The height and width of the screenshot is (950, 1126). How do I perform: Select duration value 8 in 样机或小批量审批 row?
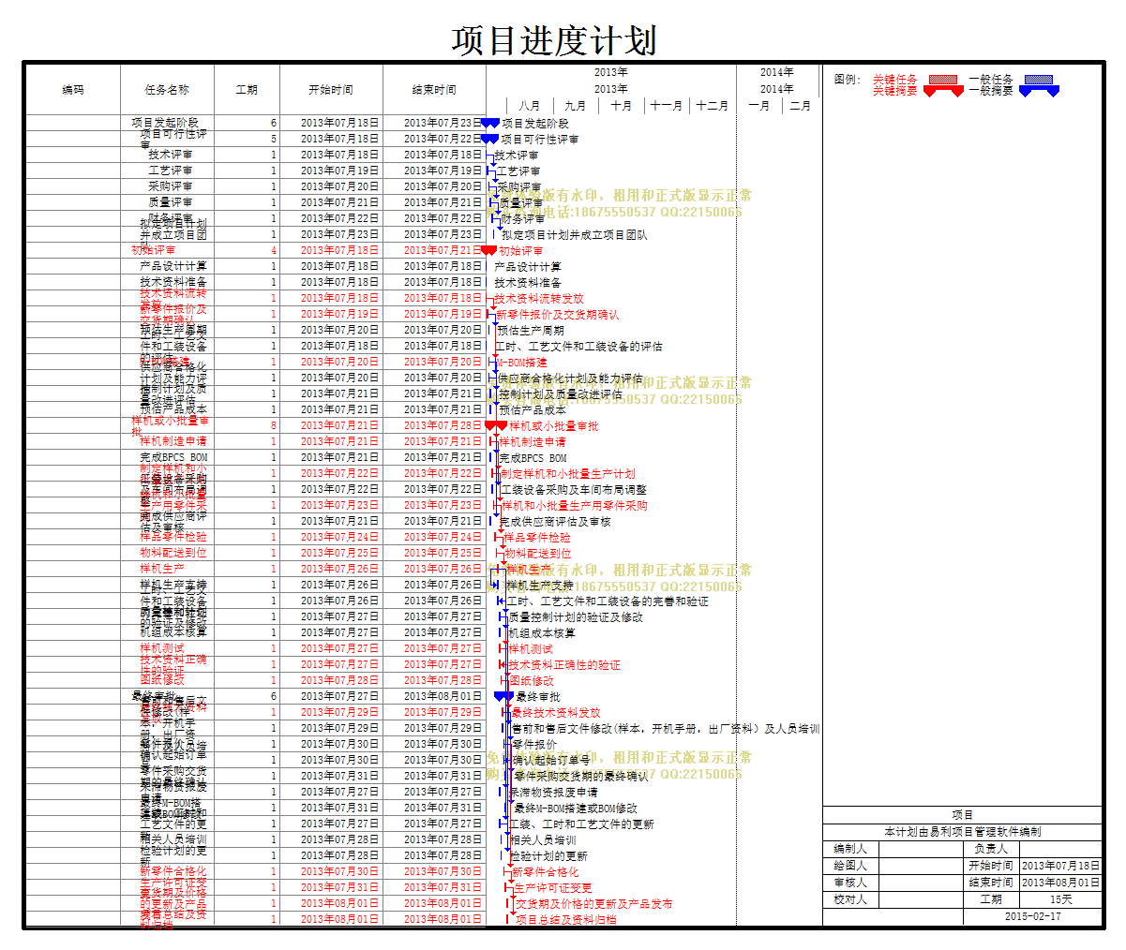click(275, 425)
